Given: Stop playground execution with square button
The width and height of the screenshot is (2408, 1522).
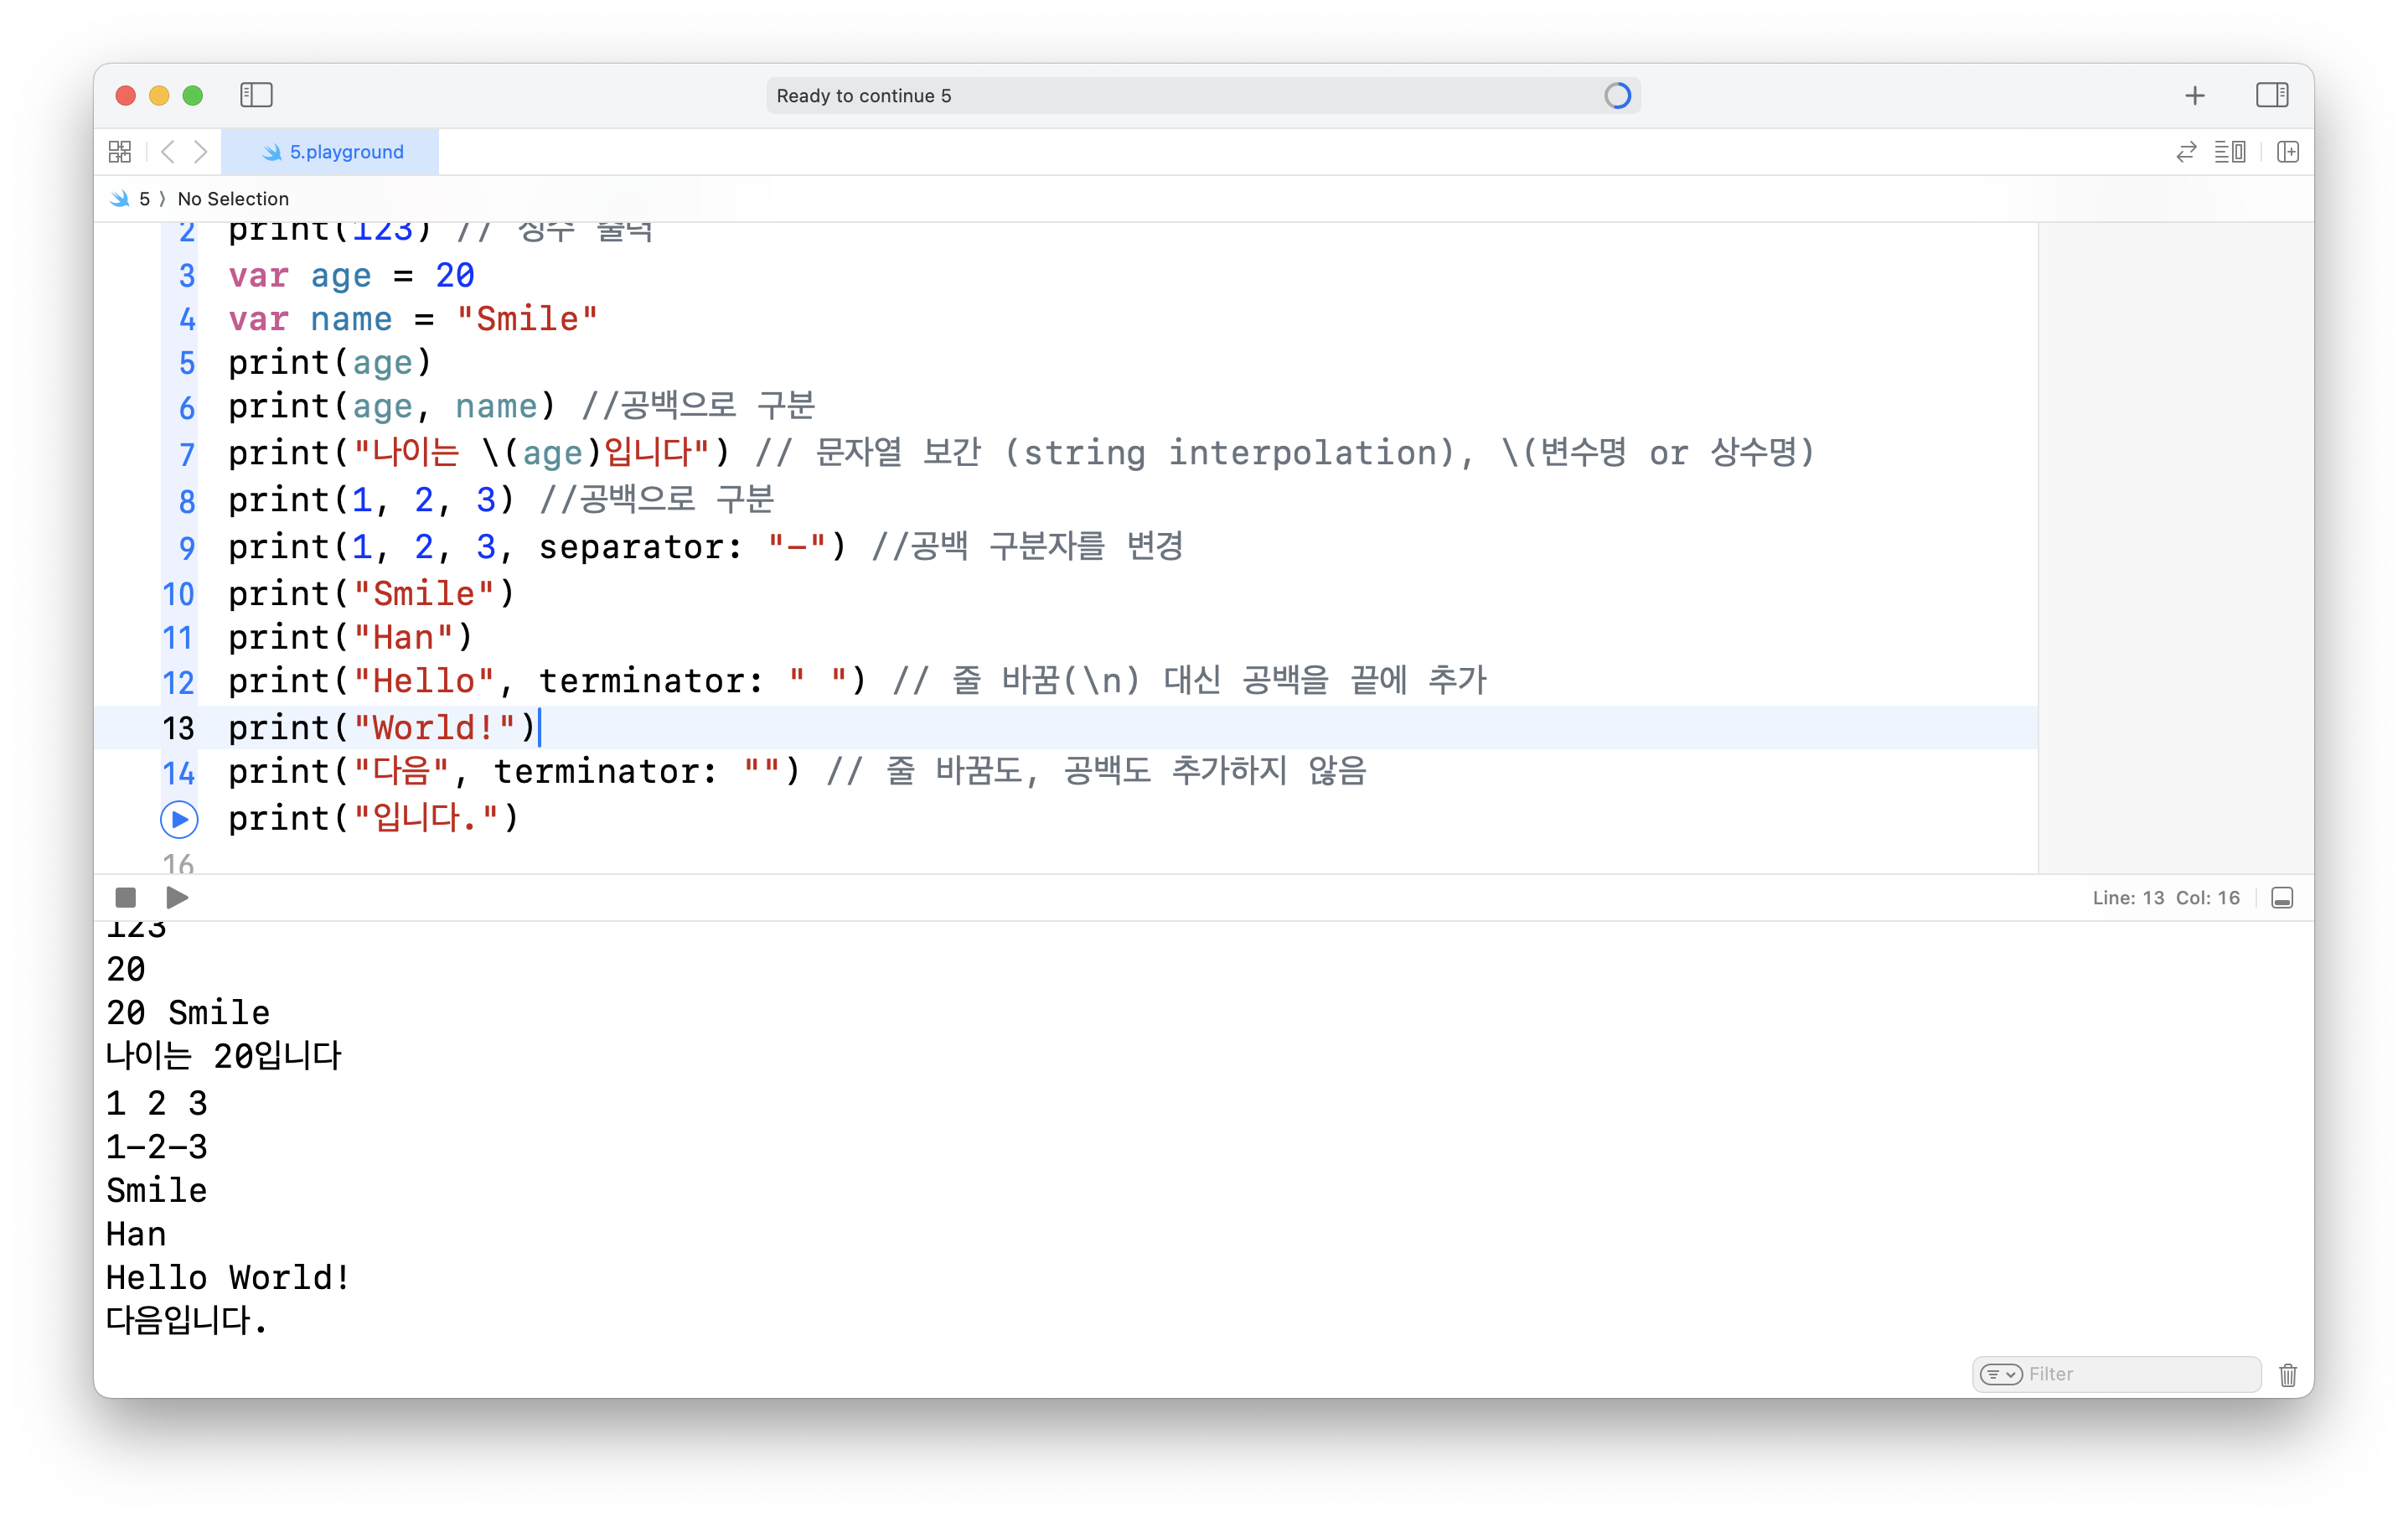Looking at the screenshot, I should click(x=126, y=898).
